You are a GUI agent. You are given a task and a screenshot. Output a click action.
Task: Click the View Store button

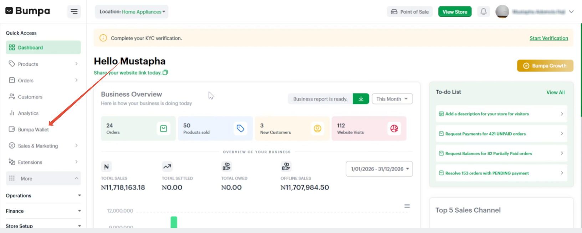coord(455,12)
